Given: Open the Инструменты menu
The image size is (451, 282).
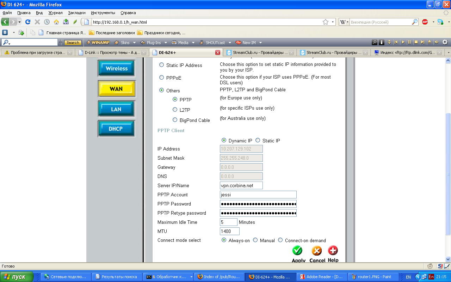Looking at the screenshot, I should point(103,13).
